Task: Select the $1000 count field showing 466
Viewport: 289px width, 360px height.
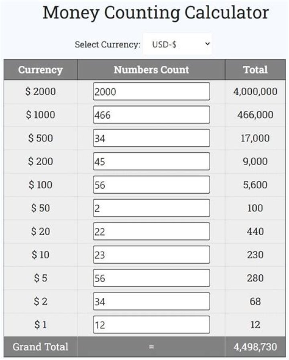Action: coord(151,114)
